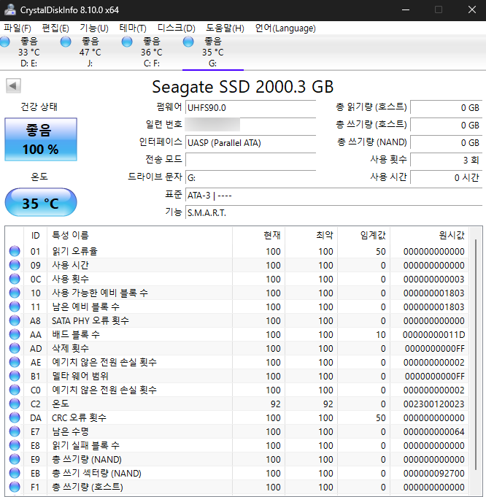Click the 원시값 column header

tap(429, 235)
